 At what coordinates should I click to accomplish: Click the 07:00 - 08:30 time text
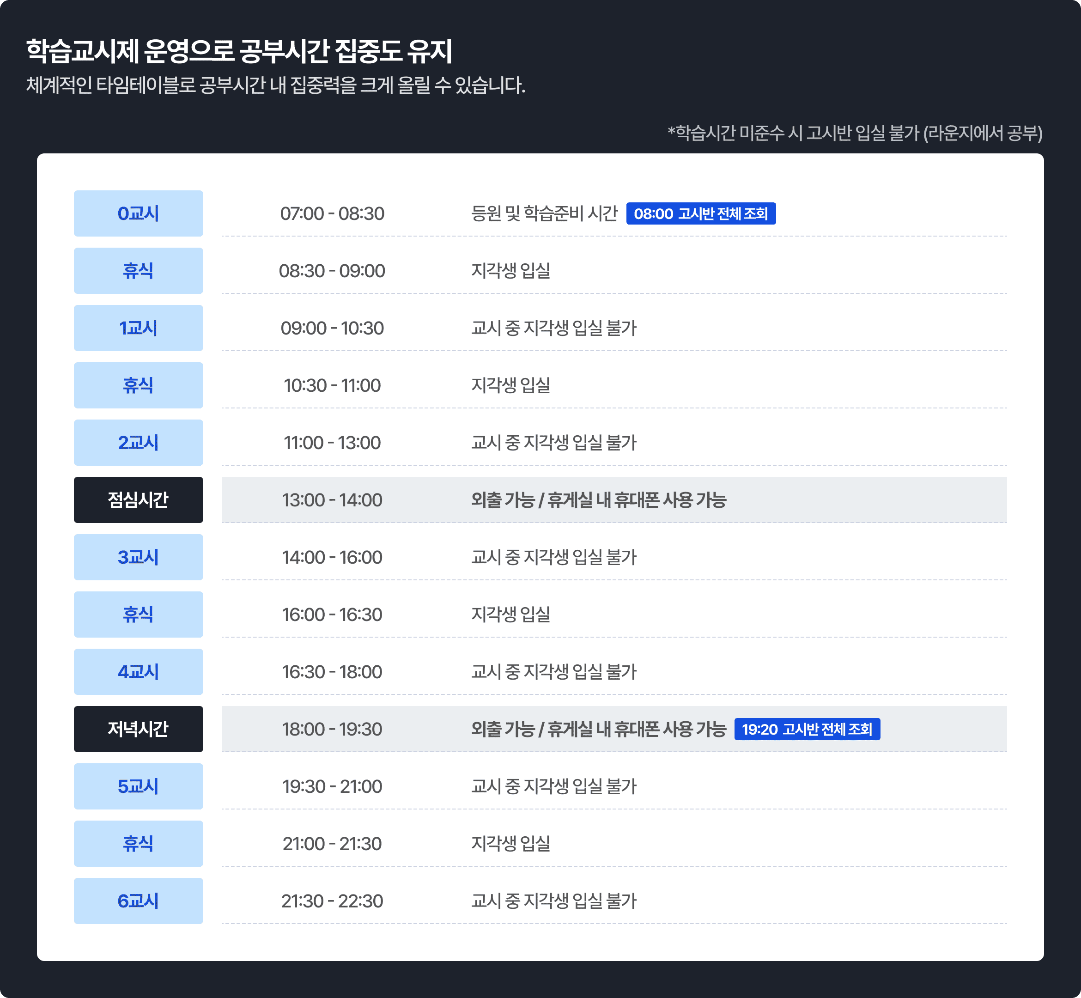pyautogui.click(x=332, y=213)
